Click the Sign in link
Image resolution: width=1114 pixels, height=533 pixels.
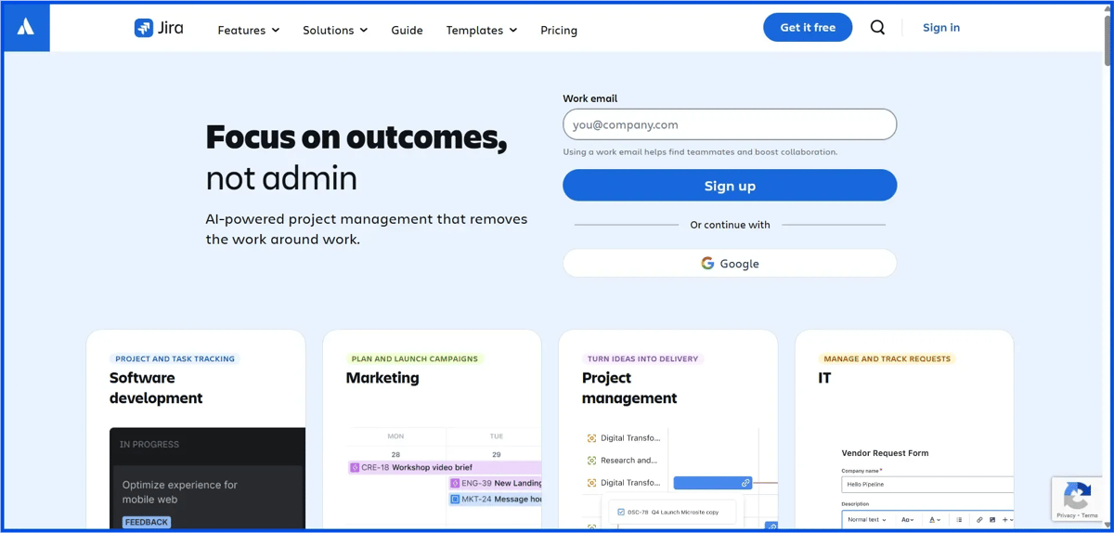point(941,27)
